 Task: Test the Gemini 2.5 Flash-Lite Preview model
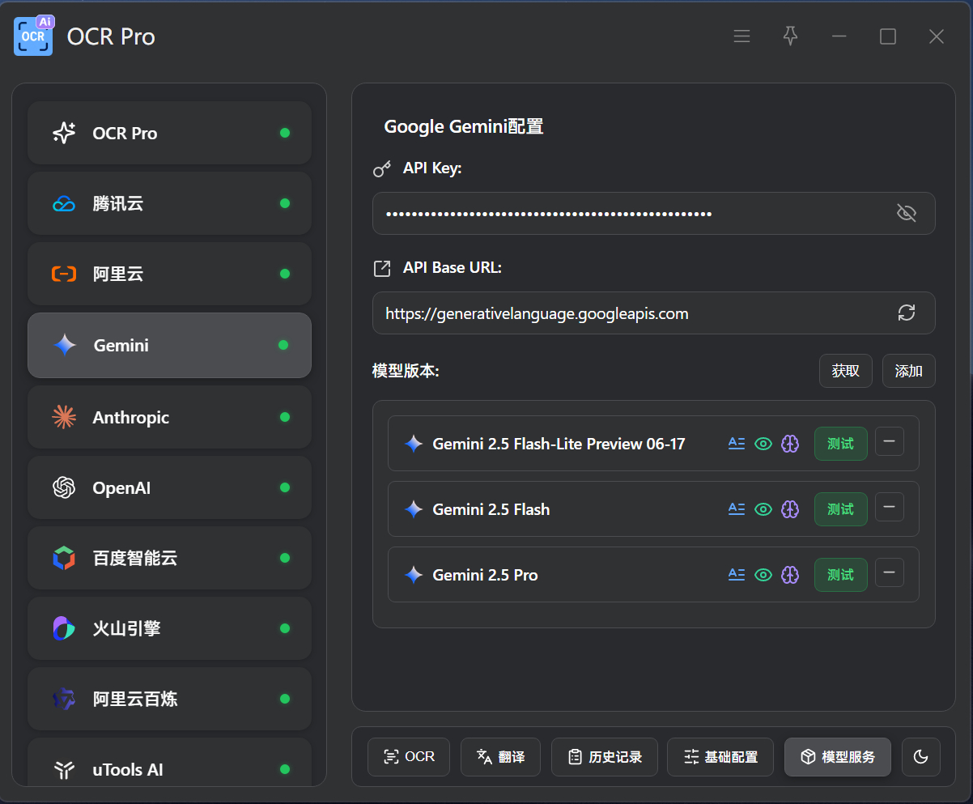(x=841, y=444)
